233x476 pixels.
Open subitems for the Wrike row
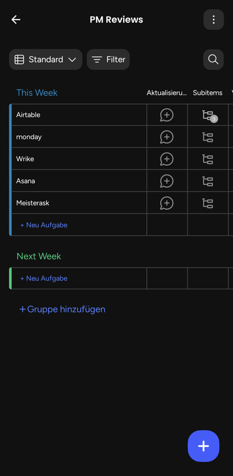pyautogui.click(x=208, y=159)
